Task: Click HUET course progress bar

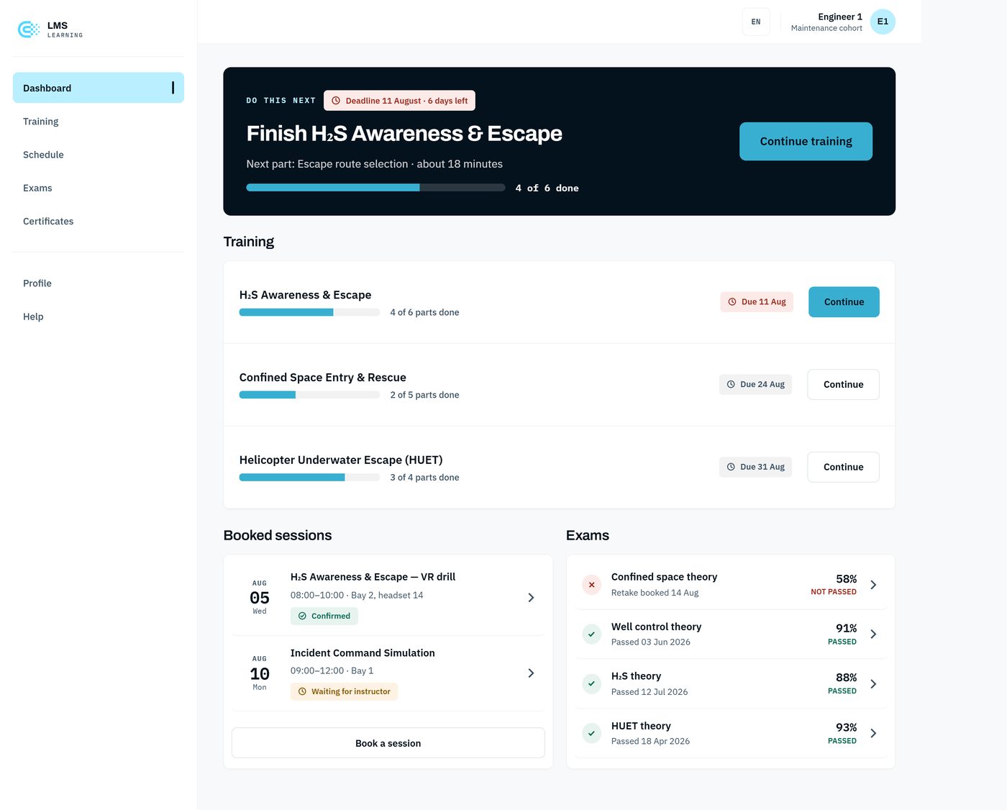Action: coord(309,477)
